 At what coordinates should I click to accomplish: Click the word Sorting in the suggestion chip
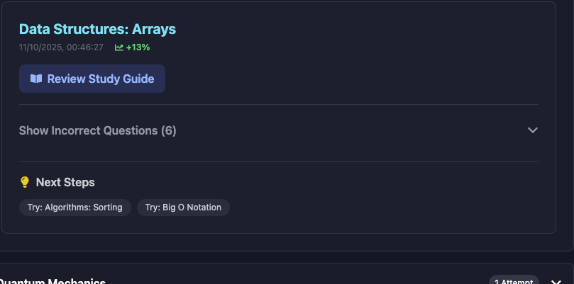coord(108,208)
